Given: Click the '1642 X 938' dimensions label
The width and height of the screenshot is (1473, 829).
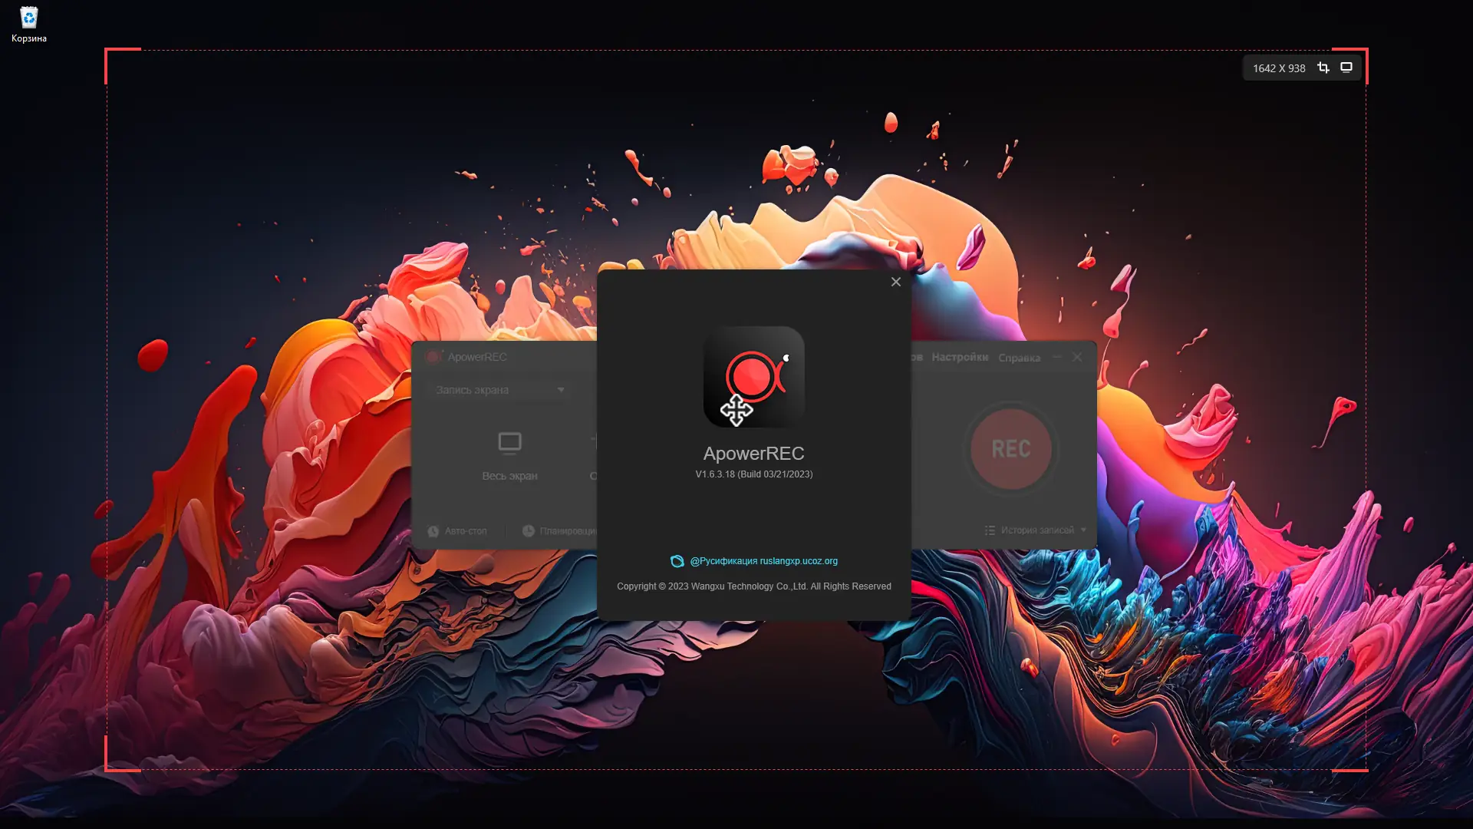Looking at the screenshot, I should 1278,68.
